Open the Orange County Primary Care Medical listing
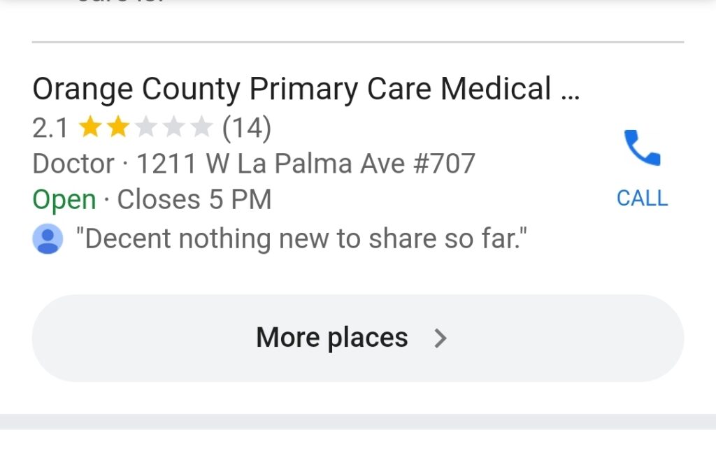 pos(294,90)
